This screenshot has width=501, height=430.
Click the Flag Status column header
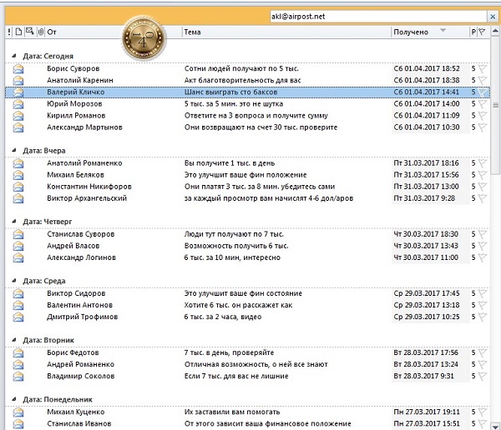pyautogui.click(x=482, y=32)
